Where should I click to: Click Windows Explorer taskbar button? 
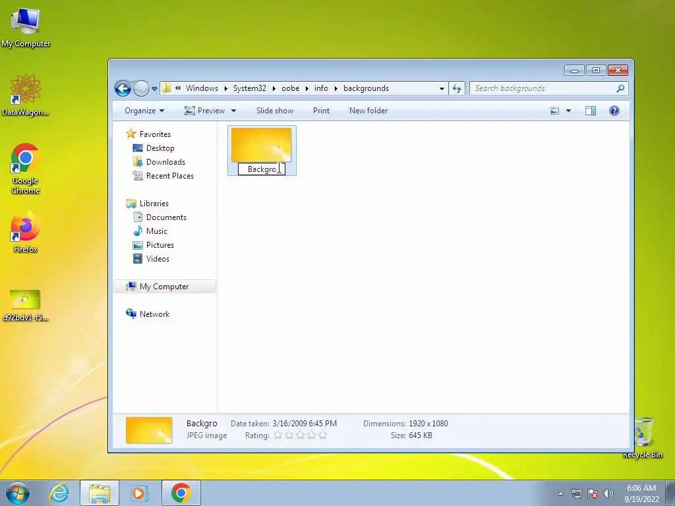click(100, 493)
